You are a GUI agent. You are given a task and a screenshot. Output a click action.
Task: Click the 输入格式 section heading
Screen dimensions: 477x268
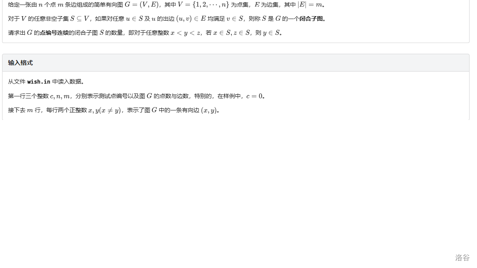pyautogui.click(x=20, y=63)
